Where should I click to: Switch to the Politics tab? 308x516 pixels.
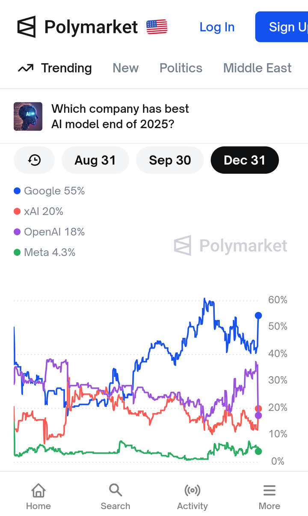click(x=181, y=68)
